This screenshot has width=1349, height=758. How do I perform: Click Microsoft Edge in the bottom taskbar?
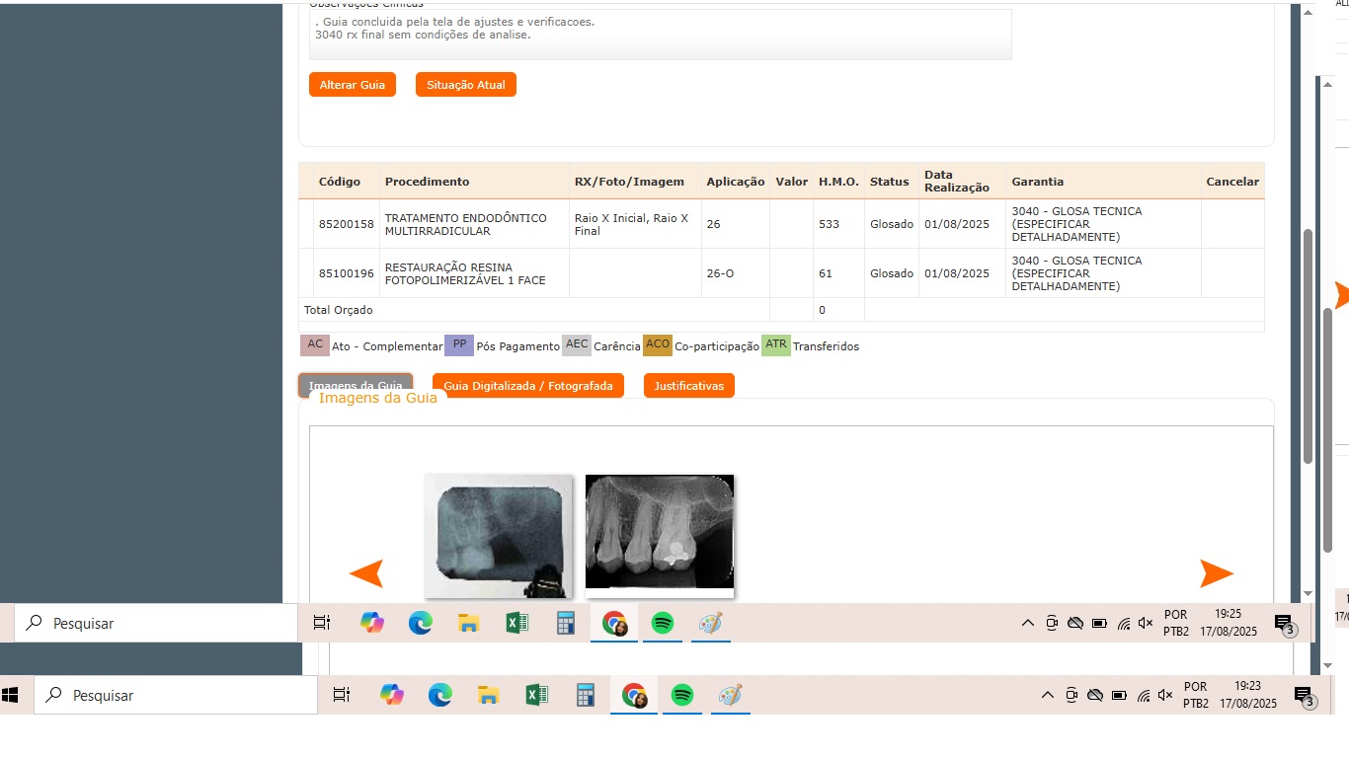(439, 695)
